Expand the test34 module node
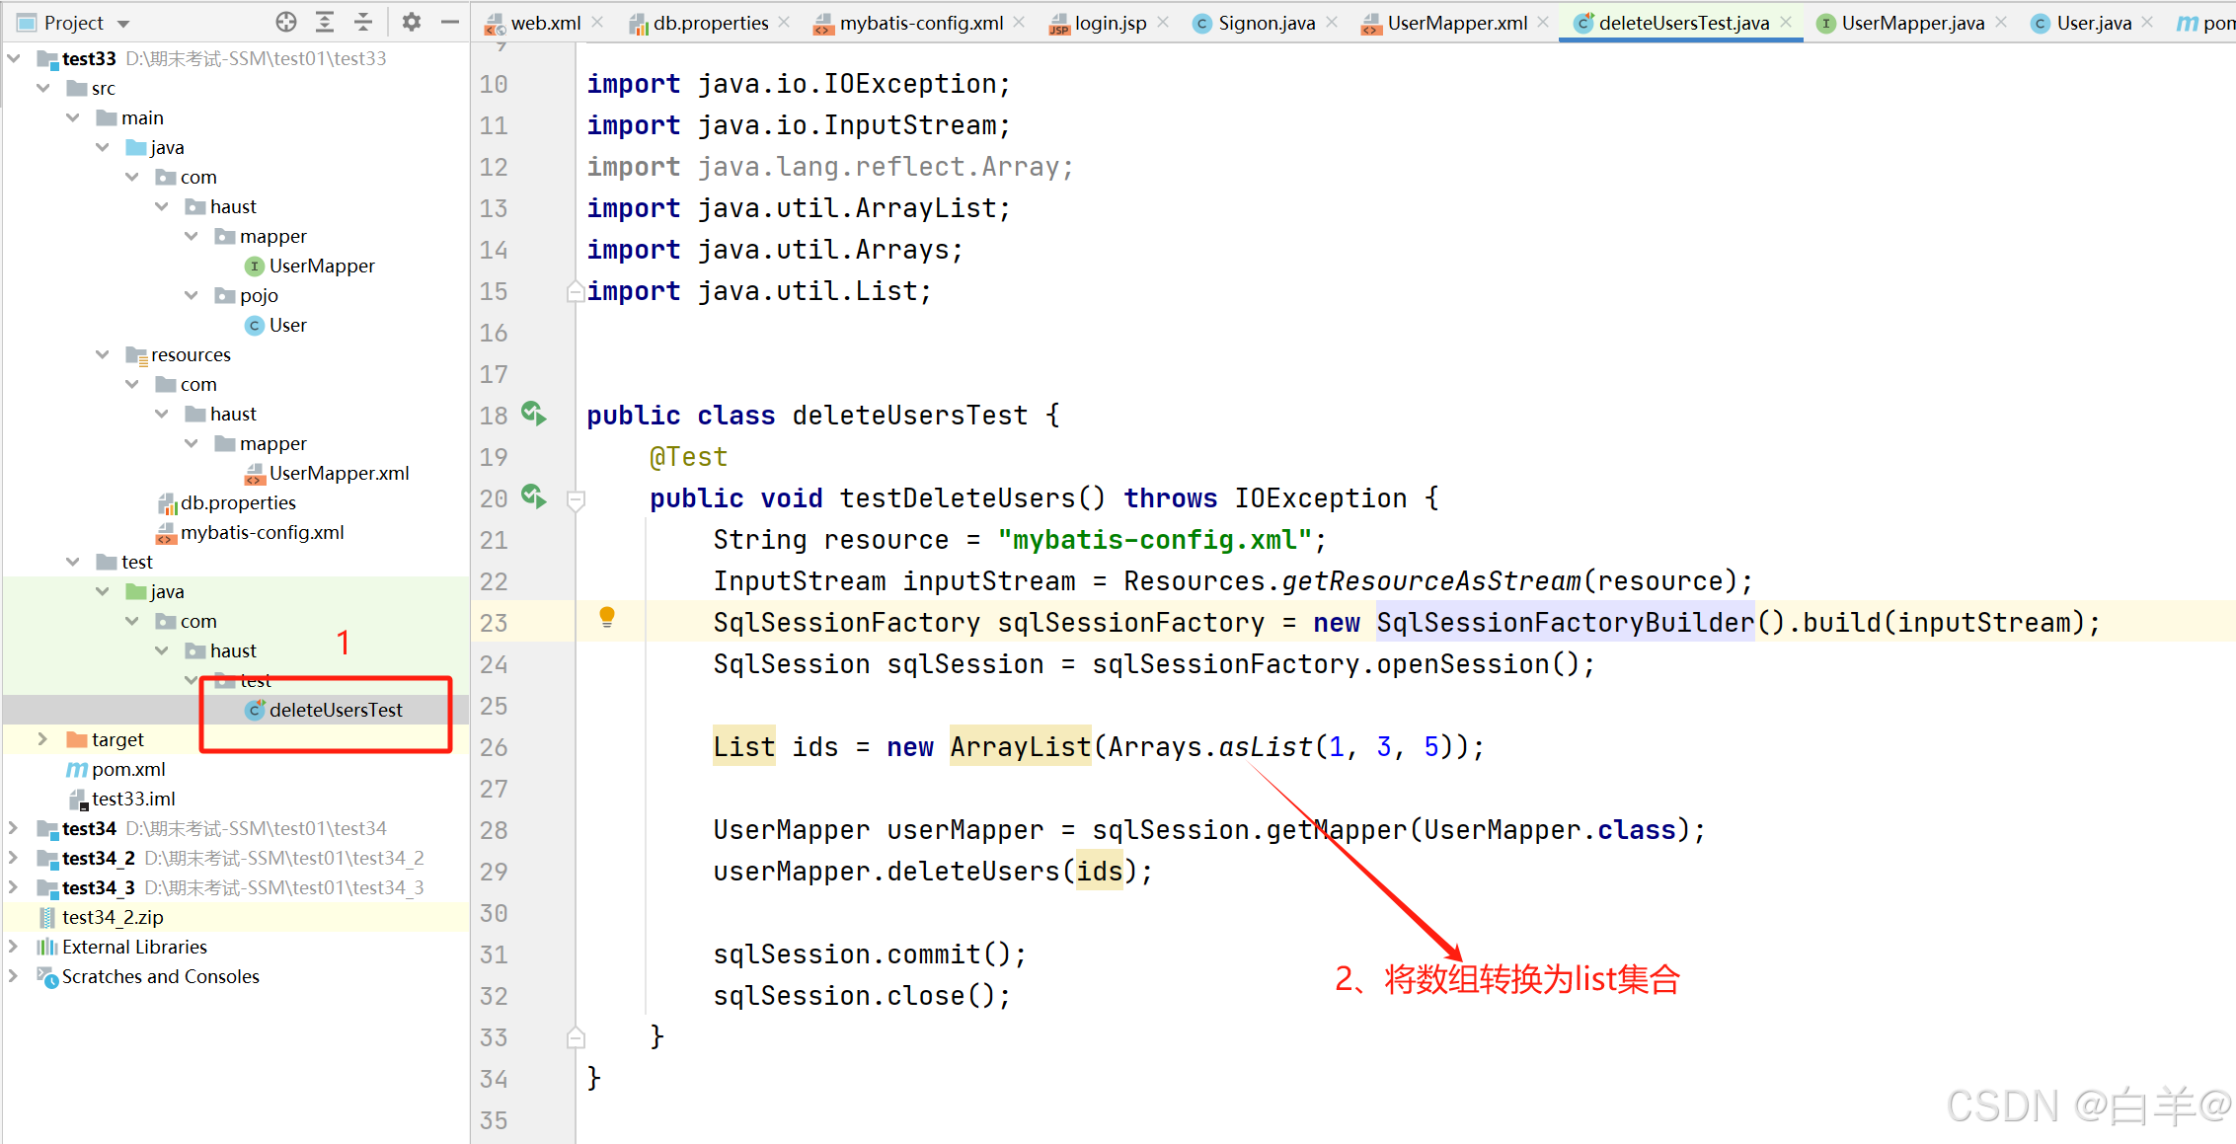 pos(13,828)
